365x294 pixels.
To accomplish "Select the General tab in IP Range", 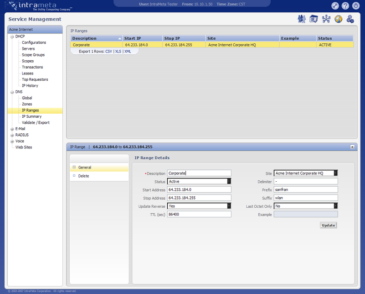I will (99, 168).
